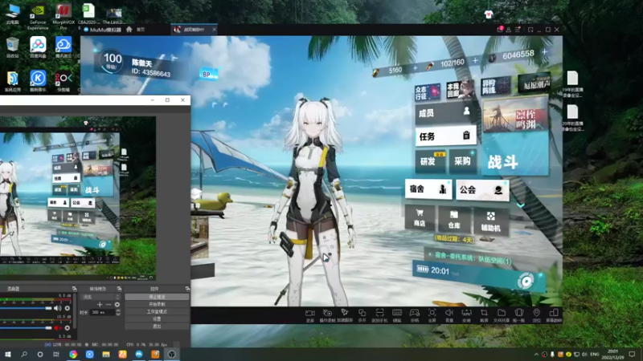Open the shared folder (文件共享) icon
Screen dimensions: 643x361
[502, 315]
